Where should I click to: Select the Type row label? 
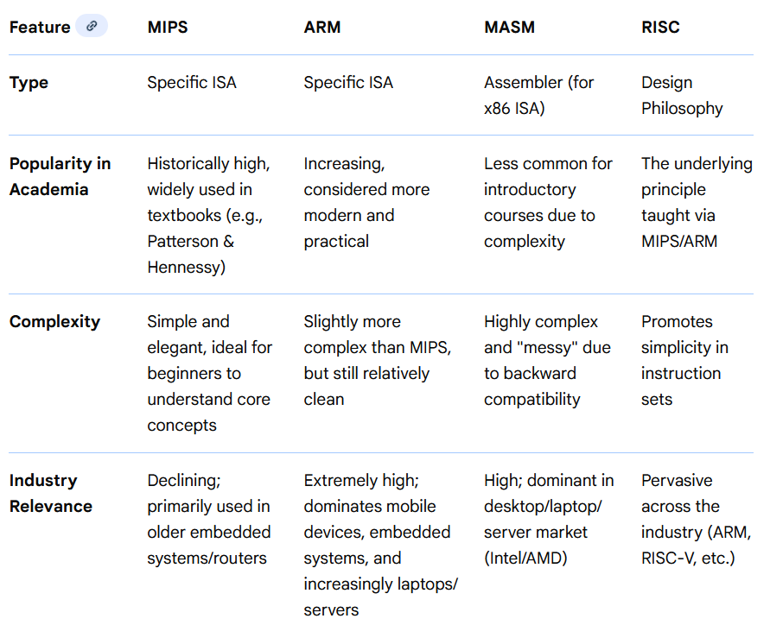29,83
